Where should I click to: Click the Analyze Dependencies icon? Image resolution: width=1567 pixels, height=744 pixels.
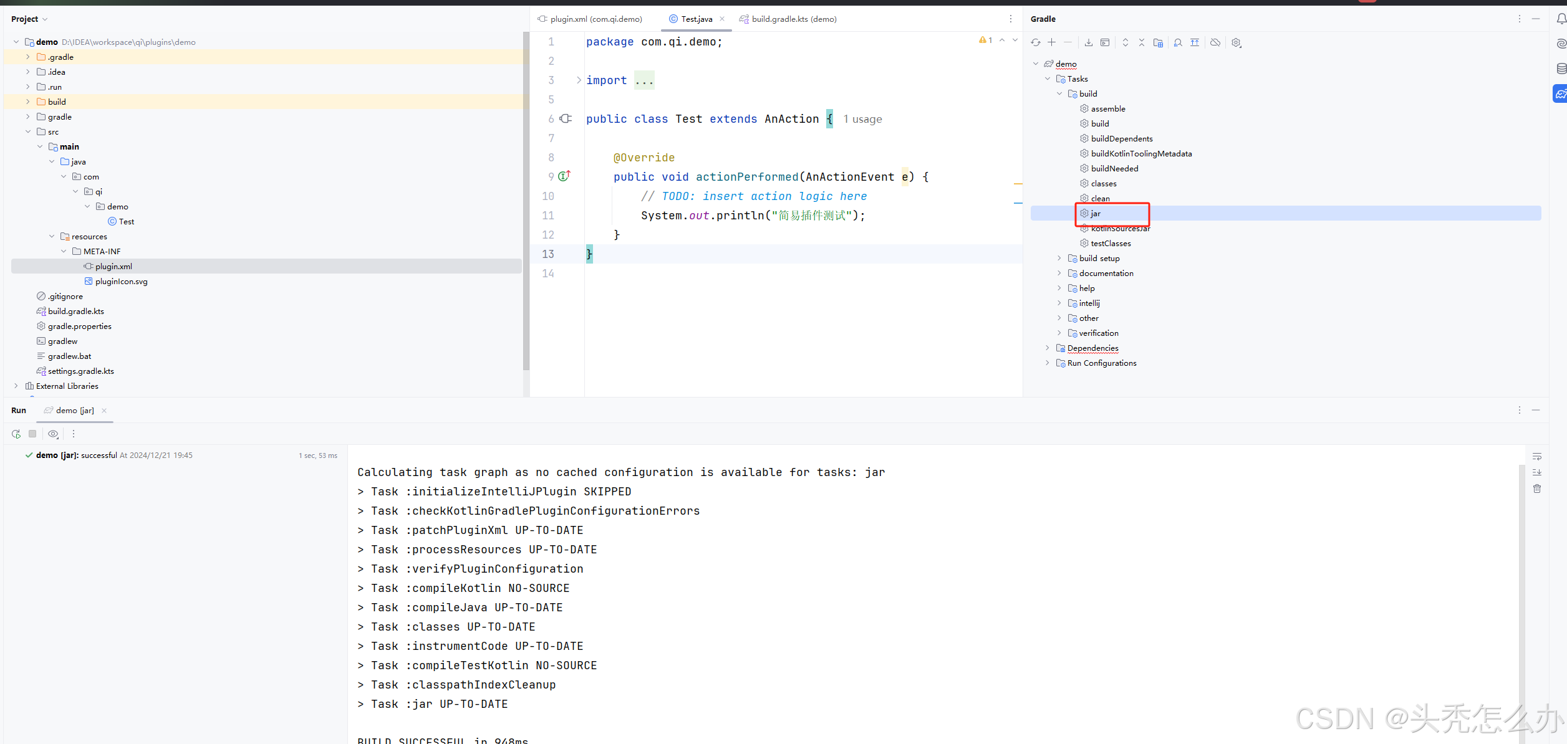pyautogui.click(x=1177, y=42)
